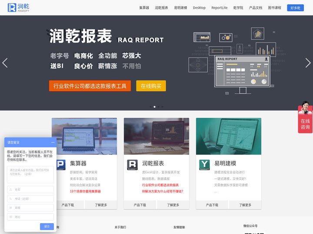Click 了解更多 under 易明建模 card
This screenshot has width=313, height=234.
[x=245, y=205]
